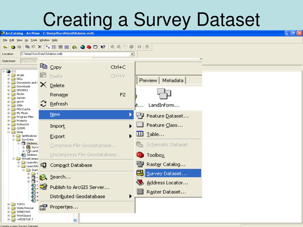
Task: Expand the WINDOWS folder node
Action: (9, 212)
